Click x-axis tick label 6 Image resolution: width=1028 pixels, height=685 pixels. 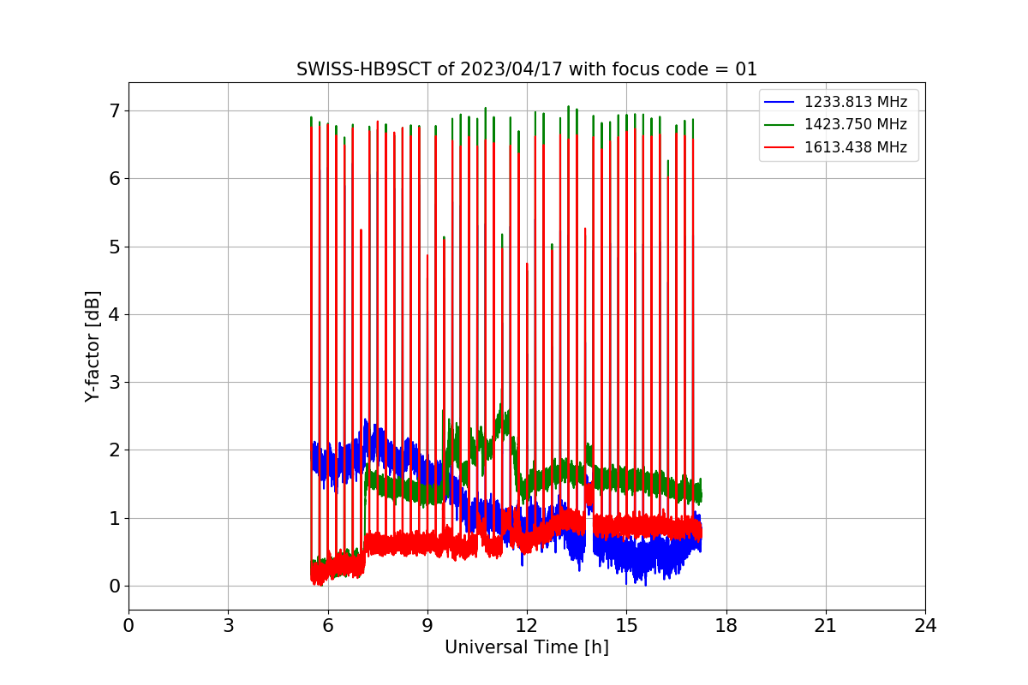click(327, 626)
